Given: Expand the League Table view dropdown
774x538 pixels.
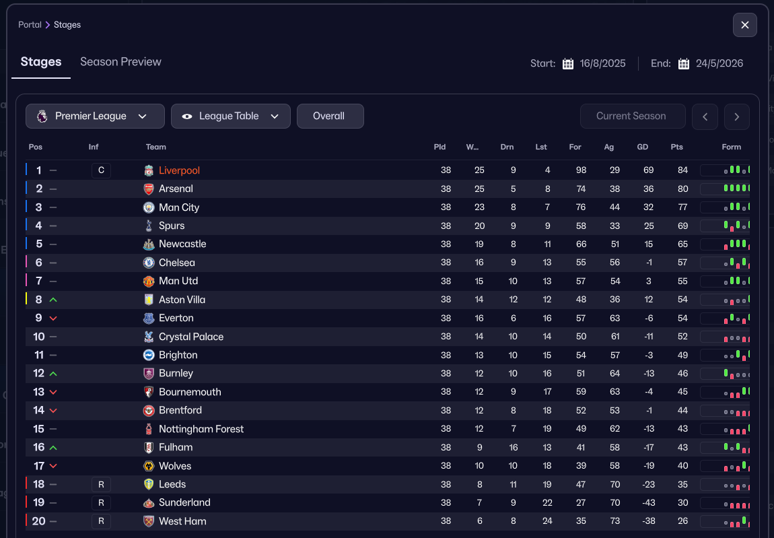Looking at the screenshot, I should pos(230,116).
